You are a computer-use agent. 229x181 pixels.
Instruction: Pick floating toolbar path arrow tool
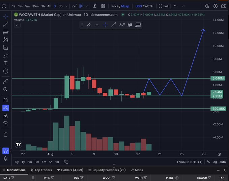click(122, 25)
